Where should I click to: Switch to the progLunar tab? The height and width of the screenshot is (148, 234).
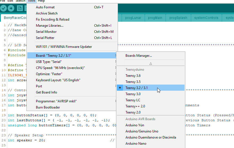point(133,18)
